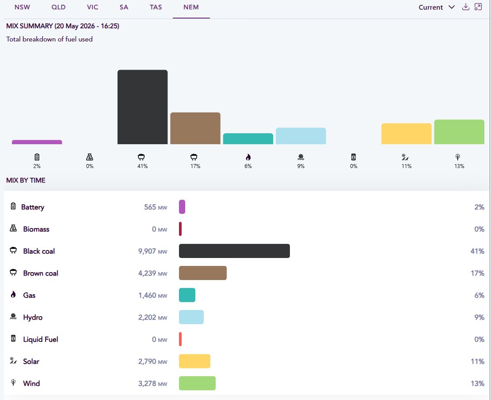Click the brown coal column in the chart

(x=195, y=128)
